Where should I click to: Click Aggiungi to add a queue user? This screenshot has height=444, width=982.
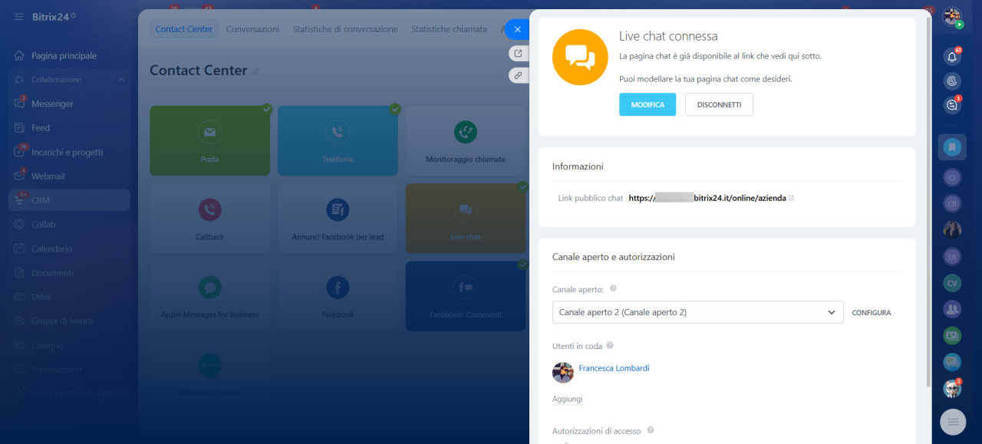tap(567, 399)
